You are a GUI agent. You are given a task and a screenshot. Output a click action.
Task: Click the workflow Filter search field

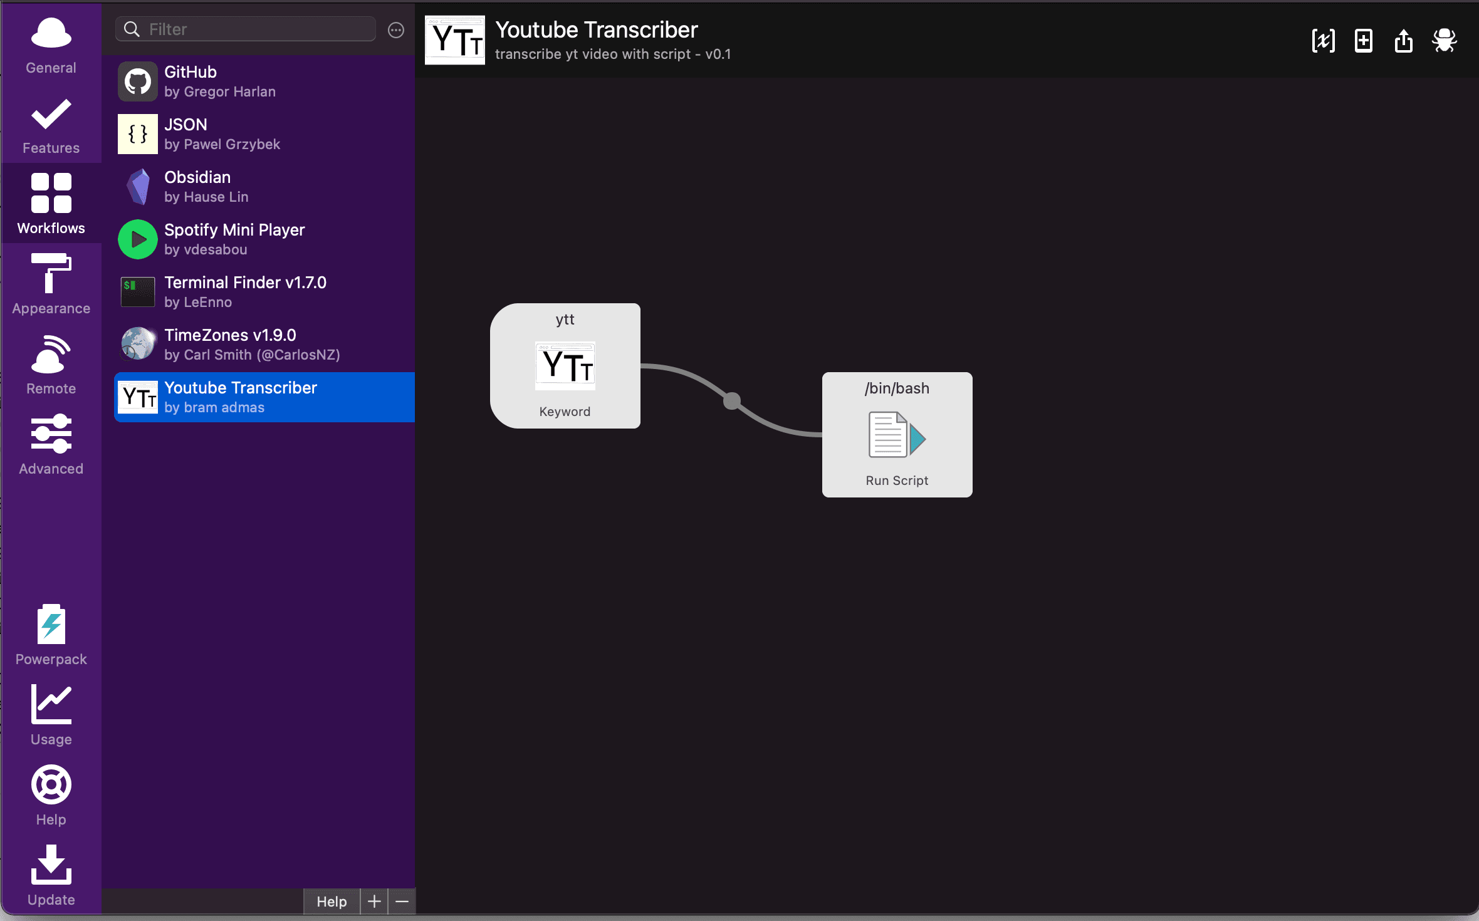tap(257, 29)
